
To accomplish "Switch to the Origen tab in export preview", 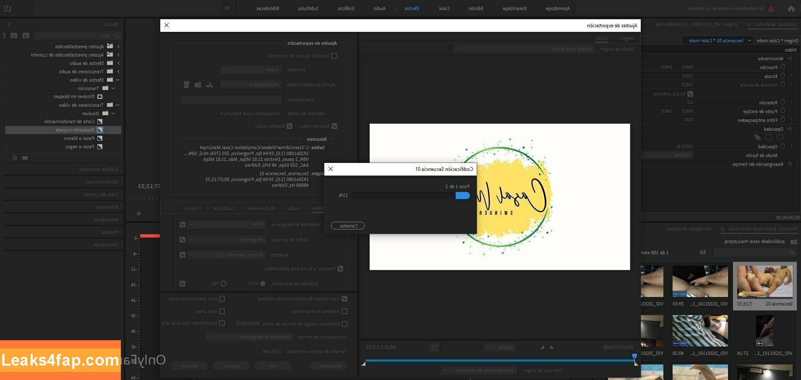I will pyautogui.click(x=627, y=38).
